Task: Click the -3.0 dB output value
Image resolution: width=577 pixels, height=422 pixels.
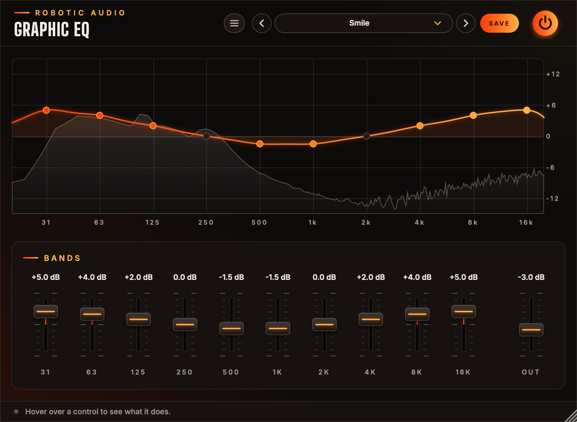Action: pyautogui.click(x=531, y=277)
